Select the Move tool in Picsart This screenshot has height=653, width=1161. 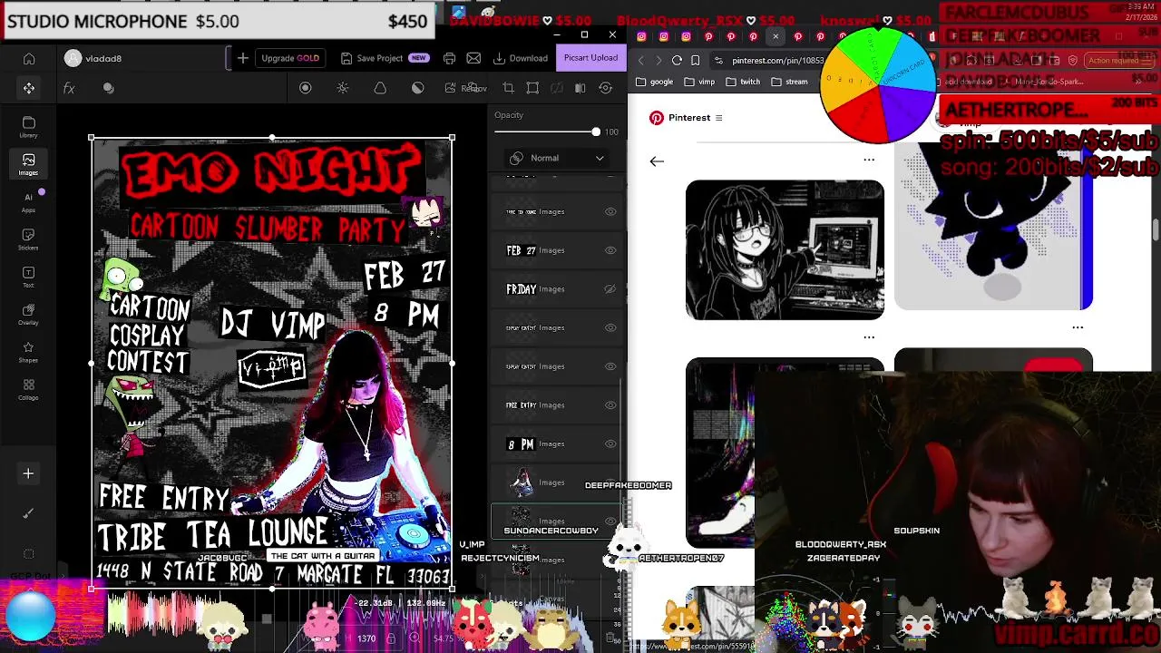[29, 88]
